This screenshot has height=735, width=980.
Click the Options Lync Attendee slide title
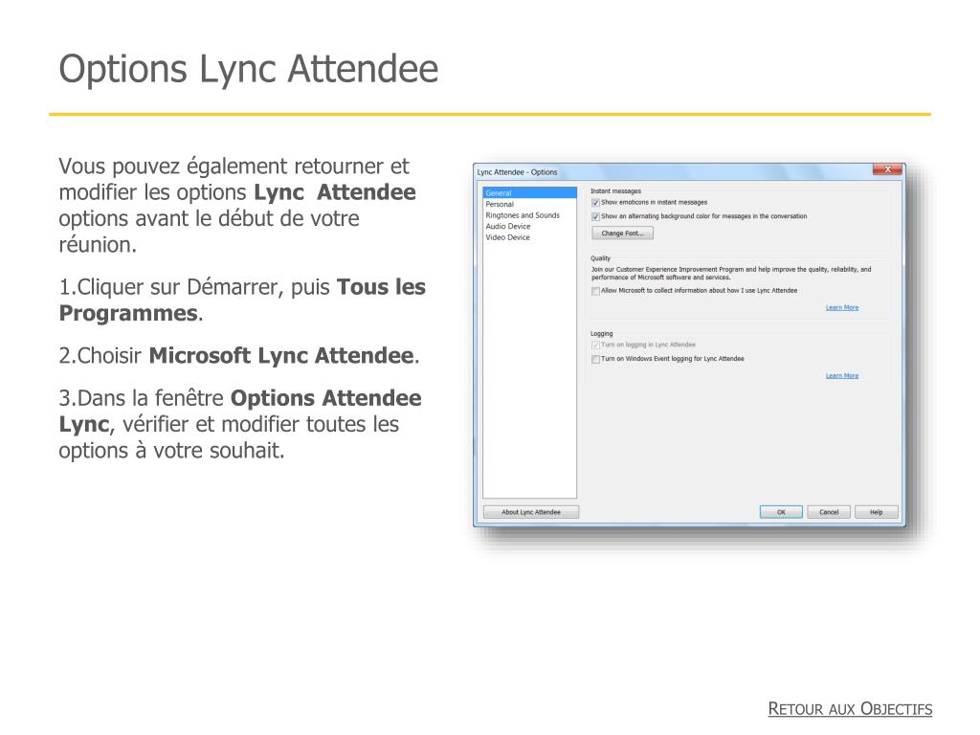coord(249,69)
